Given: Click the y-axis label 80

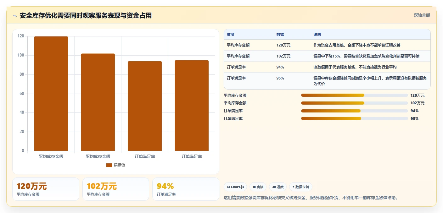Looking at the screenshot, I should (22, 74).
